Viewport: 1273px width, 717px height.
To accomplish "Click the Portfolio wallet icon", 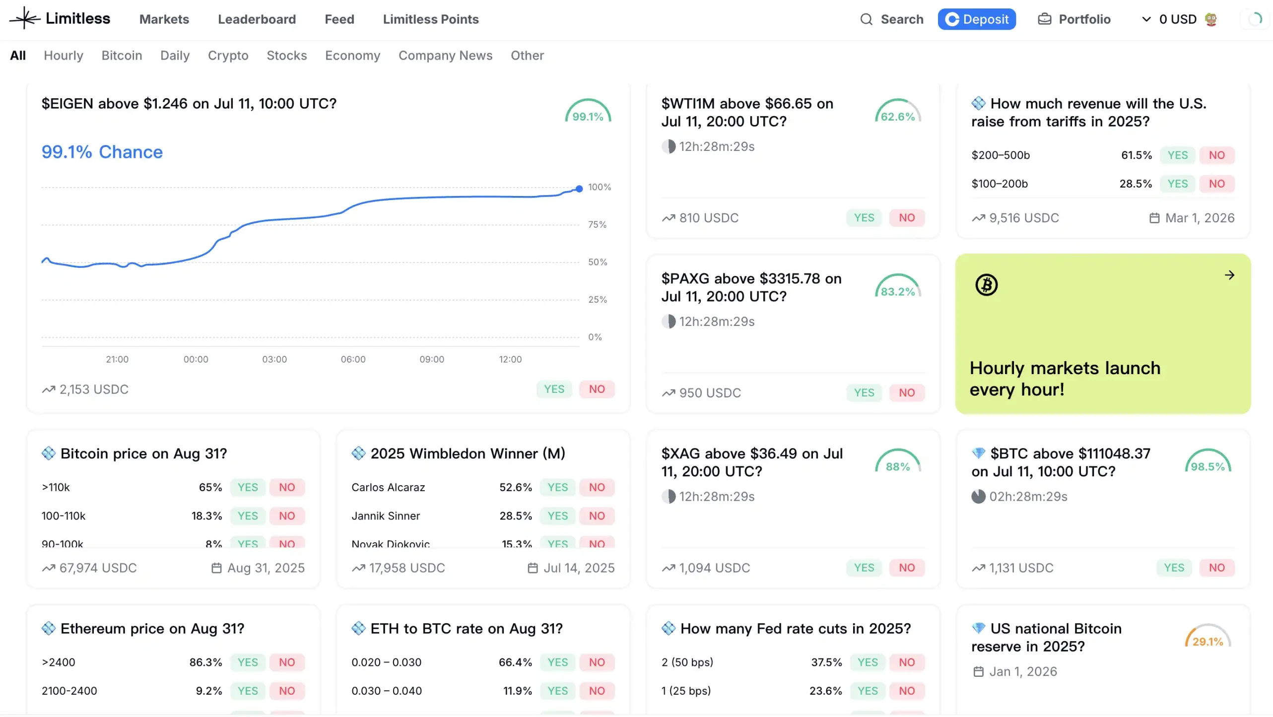I will 1045,19.
